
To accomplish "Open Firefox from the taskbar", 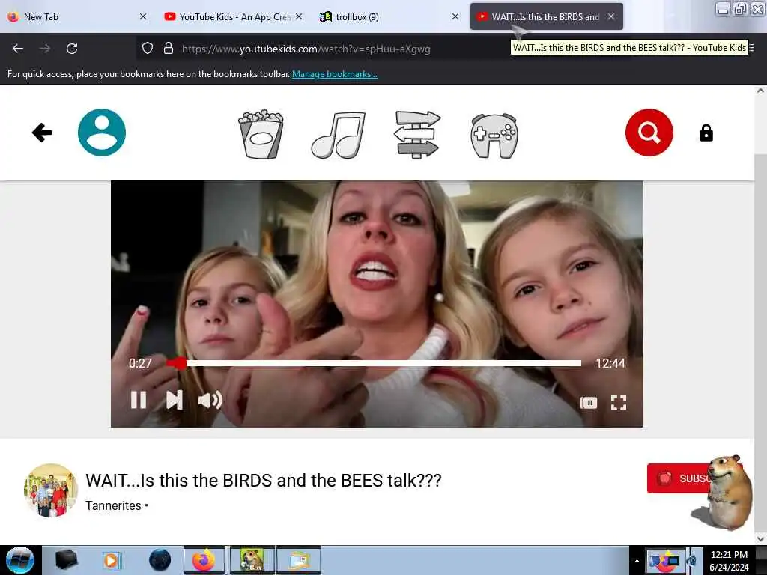I will click(x=204, y=560).
